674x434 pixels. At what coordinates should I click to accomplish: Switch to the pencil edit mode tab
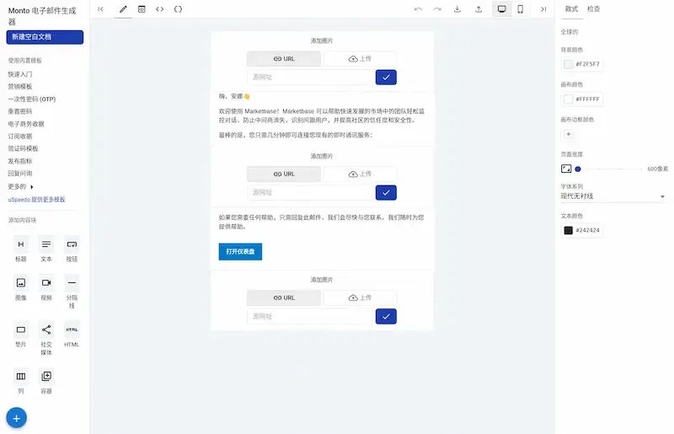coord(123,9)
